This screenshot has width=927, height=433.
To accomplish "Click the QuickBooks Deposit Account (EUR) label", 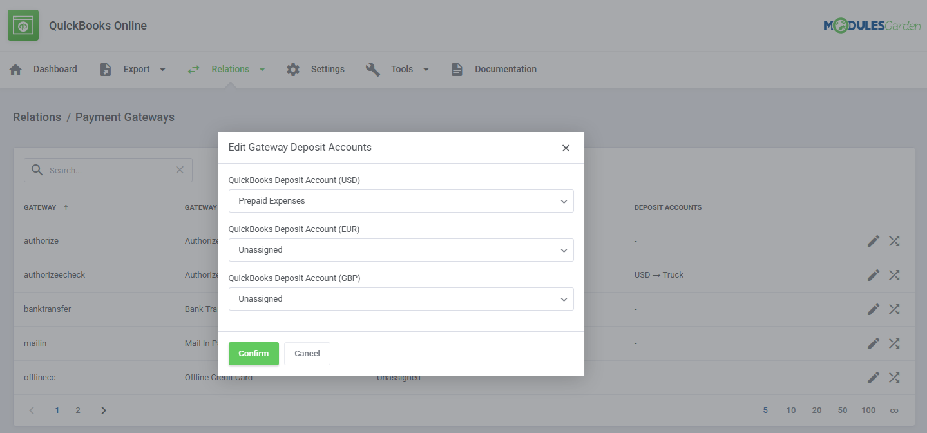I will [x=294, y=229].
